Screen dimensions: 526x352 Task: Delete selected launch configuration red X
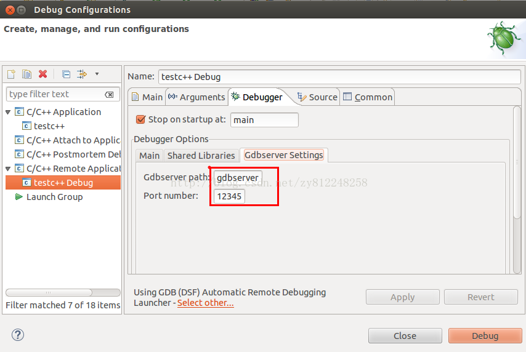(43, 74)
